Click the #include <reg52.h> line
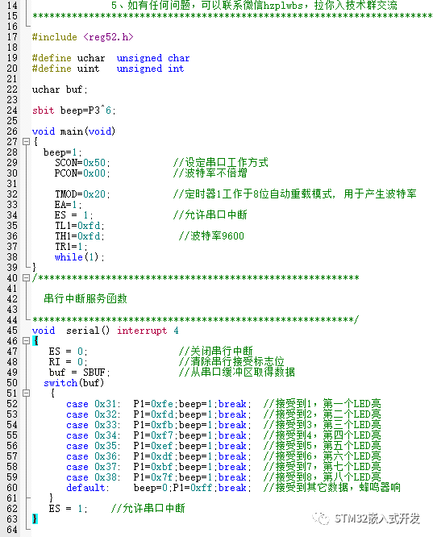 pyautogui.click(x=82, y=37)
